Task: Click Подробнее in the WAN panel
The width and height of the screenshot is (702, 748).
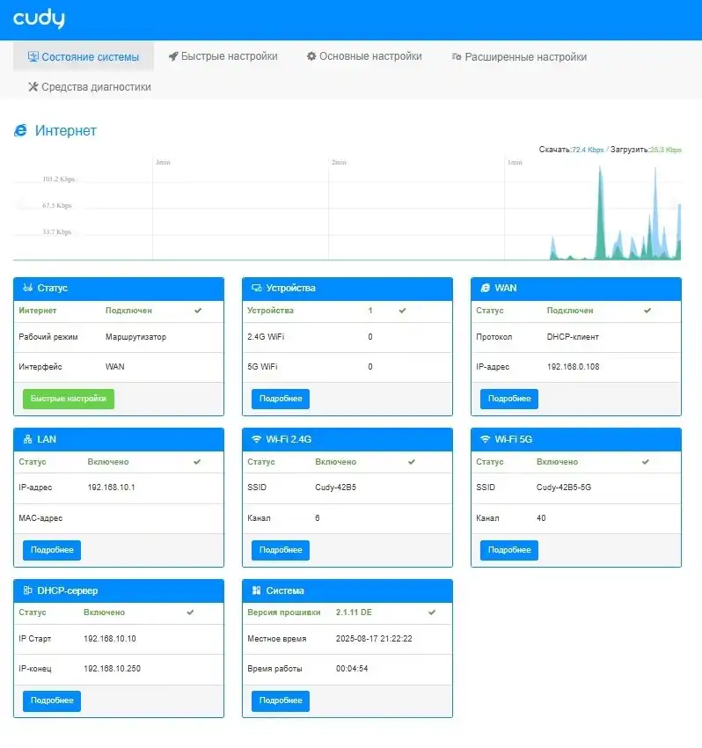Action: pos(509,400)
